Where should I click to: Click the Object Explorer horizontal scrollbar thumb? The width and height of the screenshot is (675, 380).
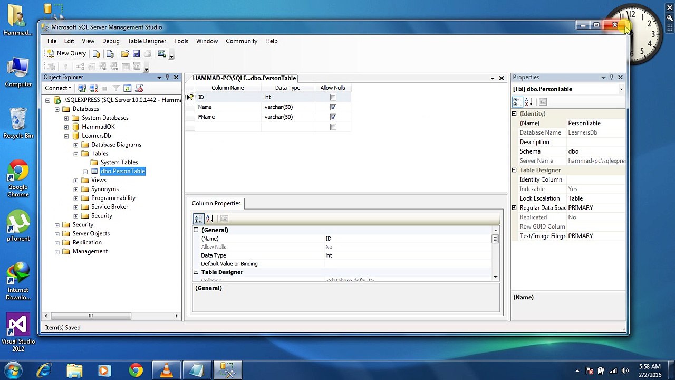(91, 316)
